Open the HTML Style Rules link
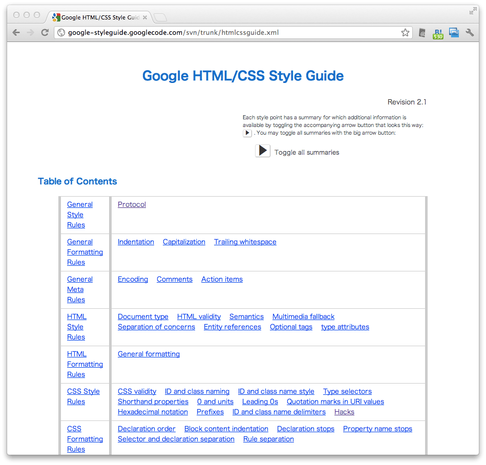 click(x=76, y=327)
